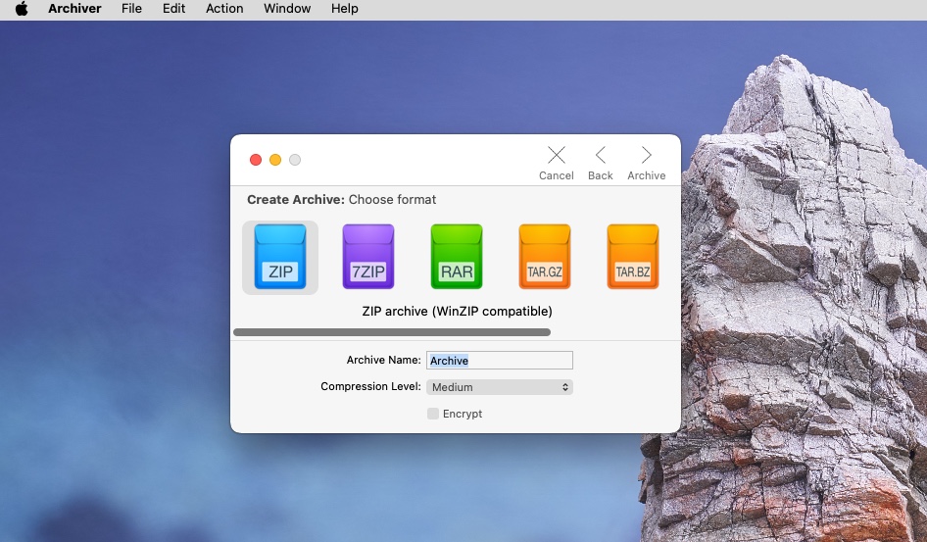Screen dimensions: 927x542
Task: Click the Archive Name text field
Action: [x=500, y=361]
